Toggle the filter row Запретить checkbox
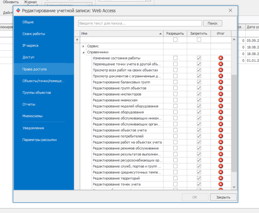259x213 pixels. (x=199, y=39)
